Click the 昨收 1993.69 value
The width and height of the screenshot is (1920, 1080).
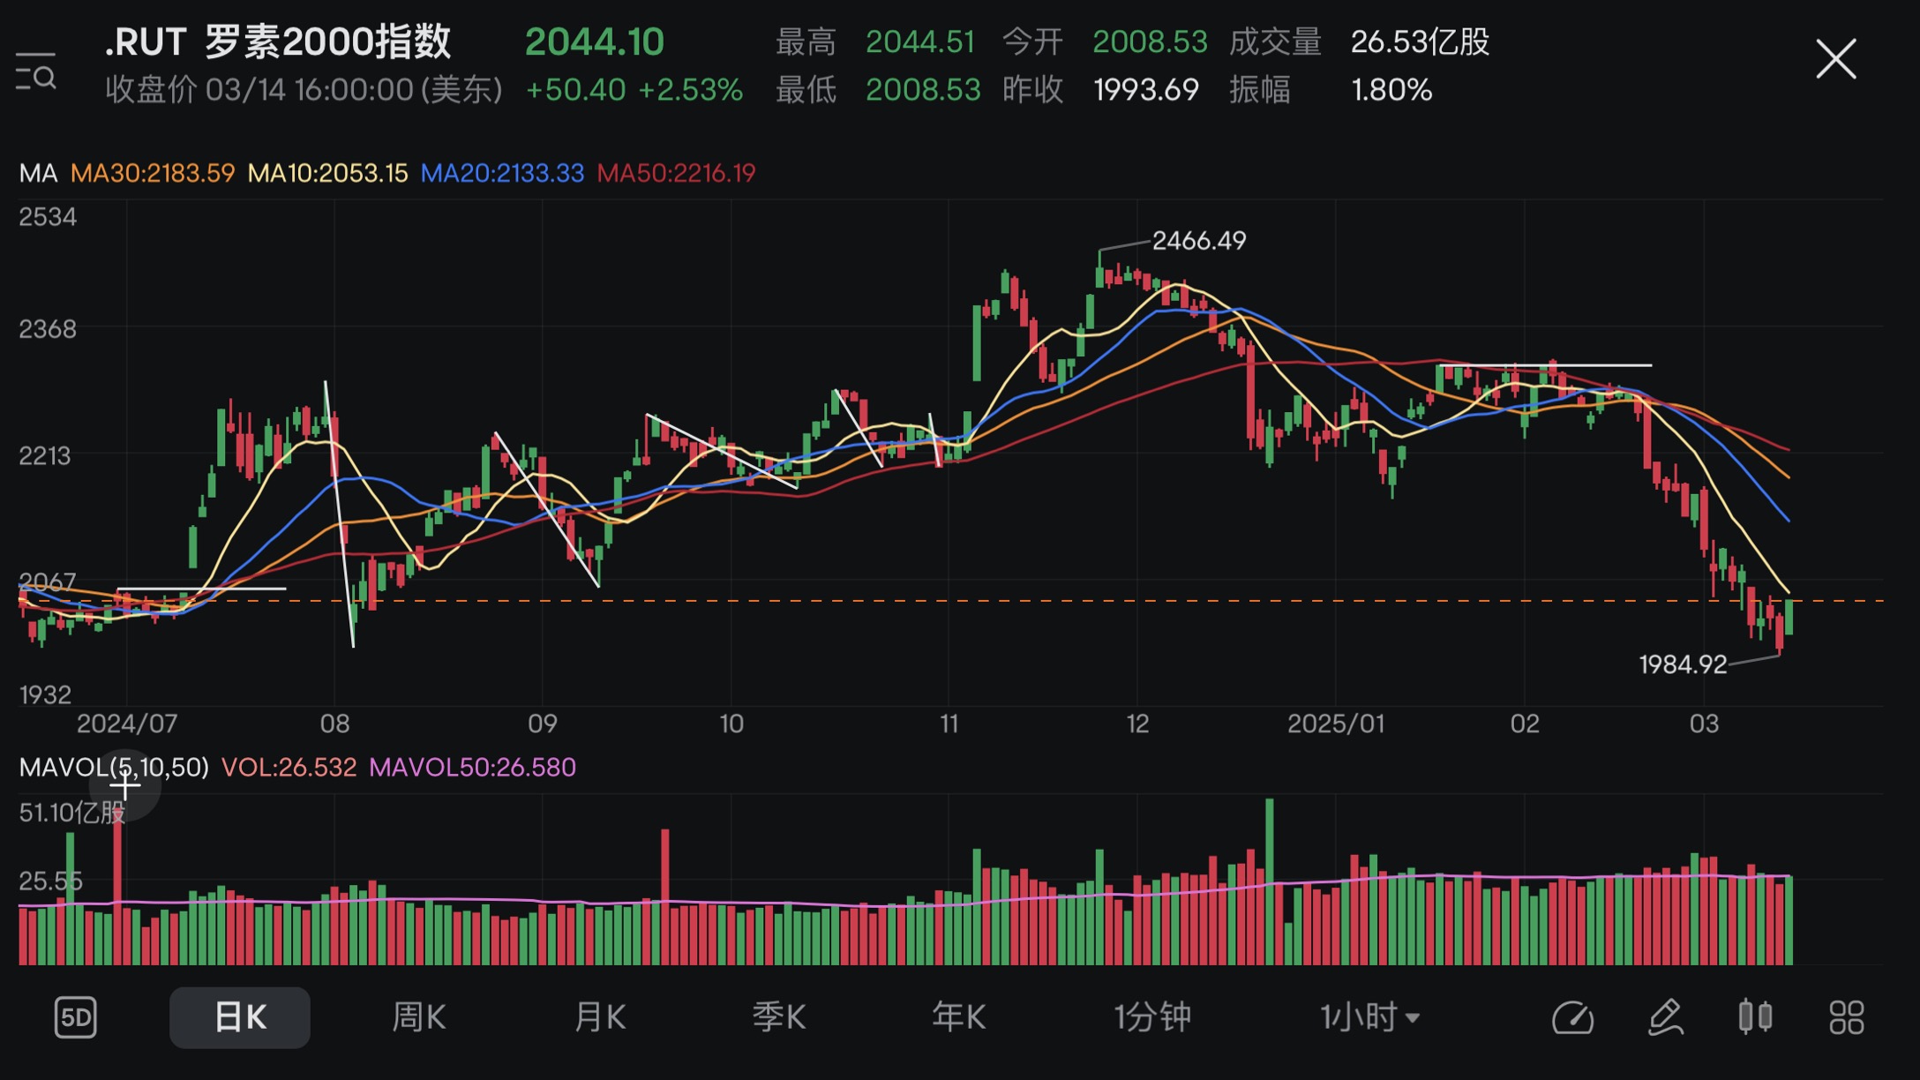(x=1146, y=90)
